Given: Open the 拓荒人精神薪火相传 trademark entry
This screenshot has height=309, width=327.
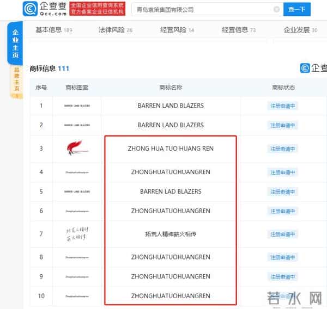Looking at the screenshot, I should click(171, 234).
